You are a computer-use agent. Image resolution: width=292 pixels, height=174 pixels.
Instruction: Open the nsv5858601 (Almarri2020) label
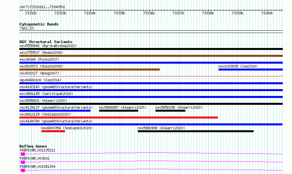pyautogui.click(x=43, y=101)
